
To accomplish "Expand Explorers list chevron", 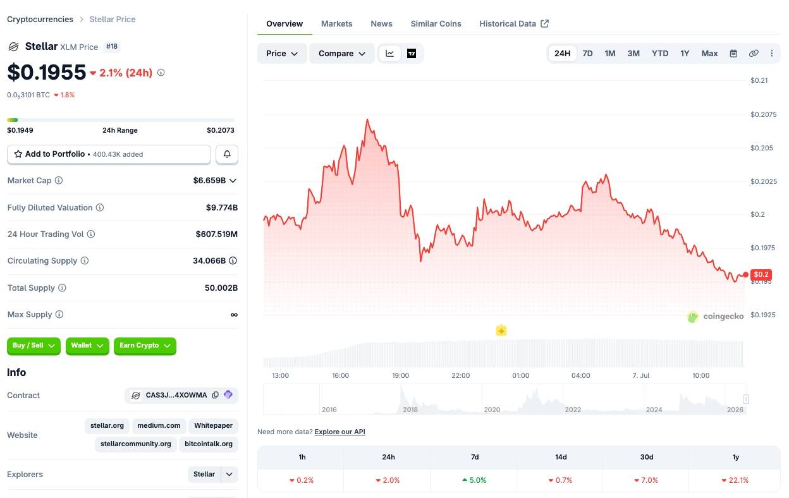I will pos(229,475).
